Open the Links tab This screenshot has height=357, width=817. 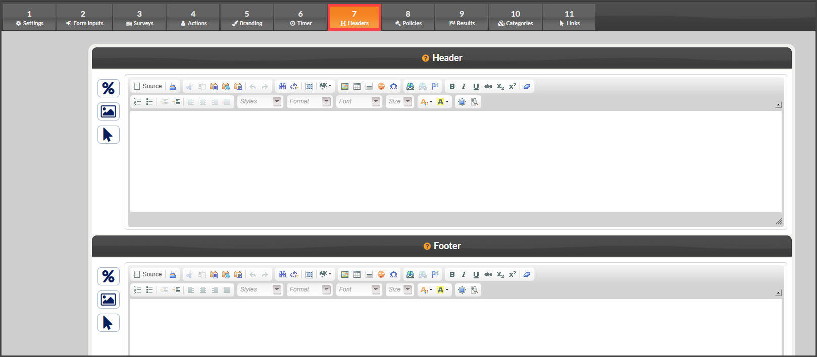tap(569, 18)
